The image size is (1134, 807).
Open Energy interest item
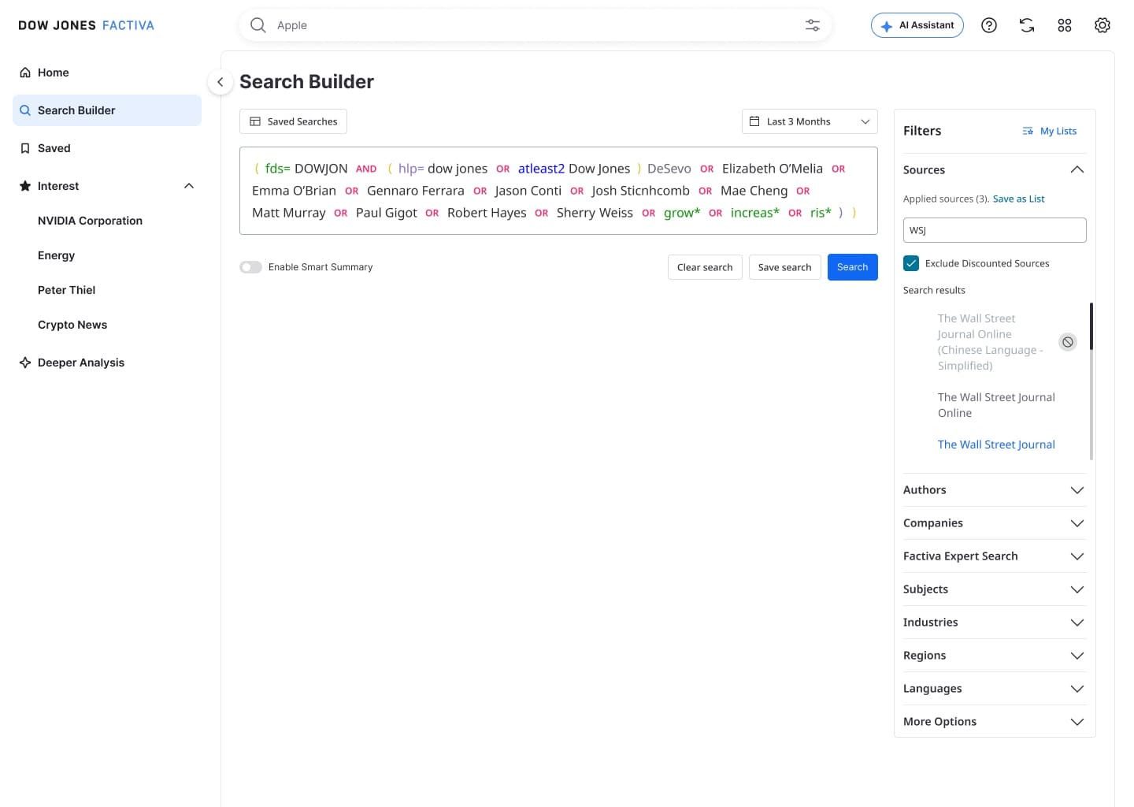pyautogui.click(x=56, y=255)
